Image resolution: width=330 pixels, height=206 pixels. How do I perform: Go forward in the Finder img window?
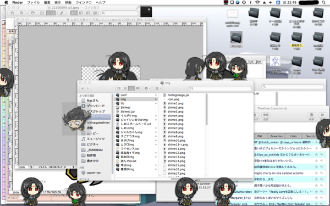click(x=88, y=88)
